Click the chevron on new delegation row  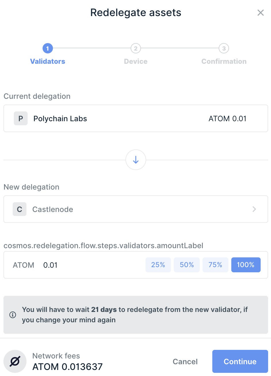[x=254, y=209]
